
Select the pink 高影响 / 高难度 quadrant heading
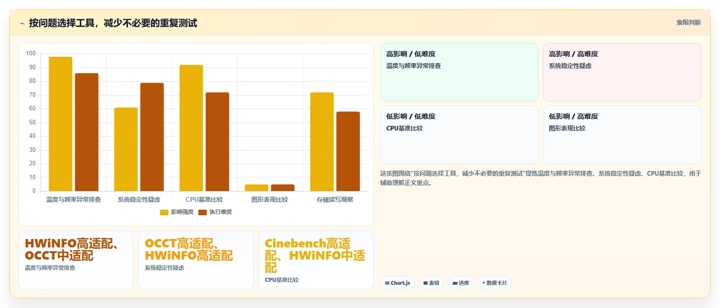[573, 54]
